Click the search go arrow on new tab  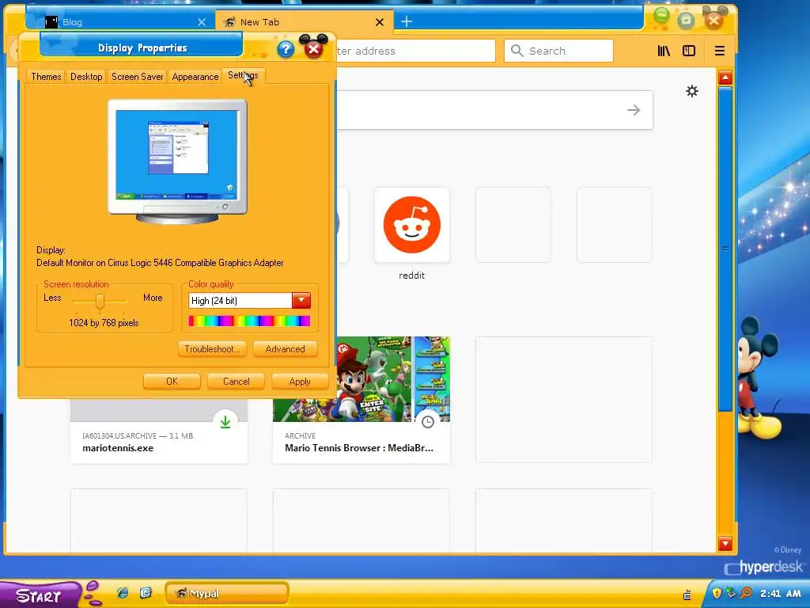[634, 110]
